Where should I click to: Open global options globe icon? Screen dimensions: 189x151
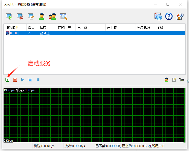(x=158, y=16)
